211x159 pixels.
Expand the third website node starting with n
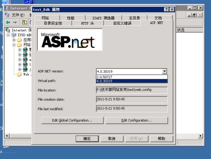(x=20, y=60)
